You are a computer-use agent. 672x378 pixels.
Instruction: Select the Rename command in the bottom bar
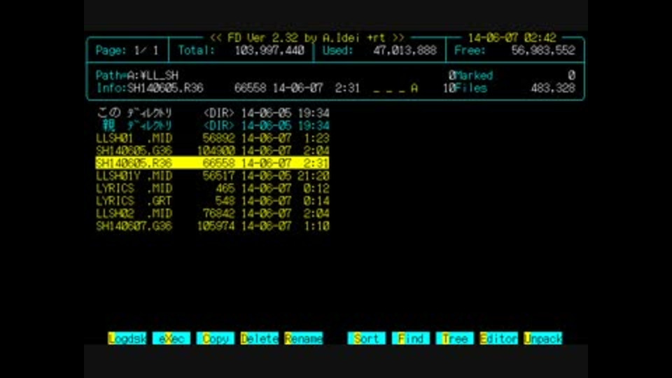click(x=303, y=339)
